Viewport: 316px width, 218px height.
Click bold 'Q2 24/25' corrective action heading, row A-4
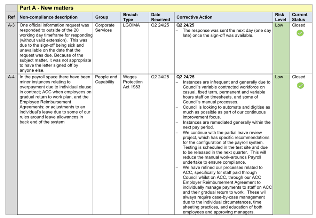[185, 77]
